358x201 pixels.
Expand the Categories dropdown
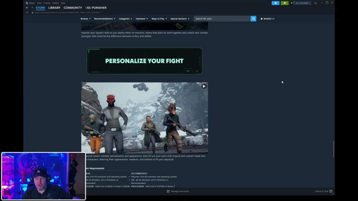point(126,19)
